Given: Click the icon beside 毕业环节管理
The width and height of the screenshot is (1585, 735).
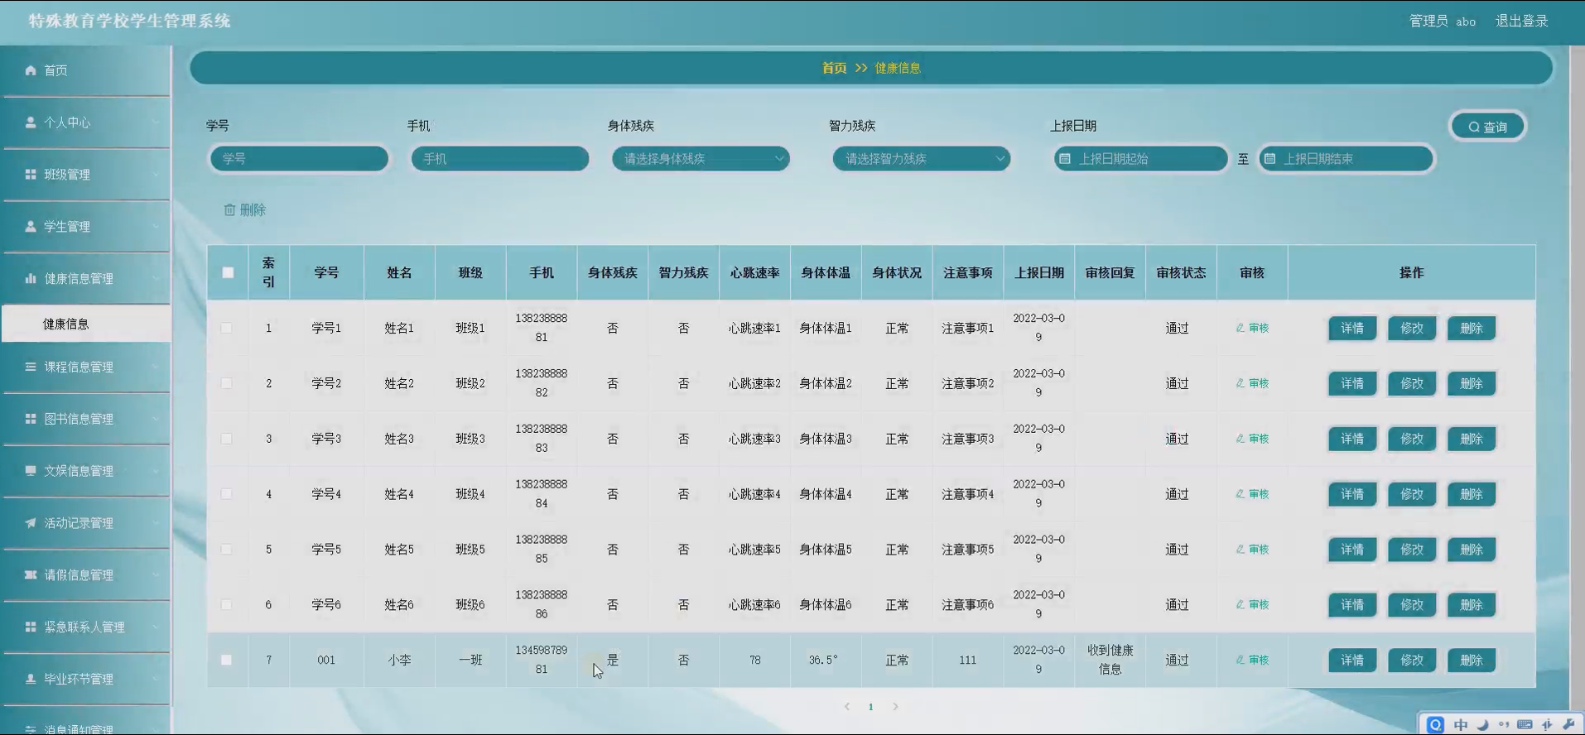Looking at the screenshot, I should pyautogui.click(x=31, y=680).
